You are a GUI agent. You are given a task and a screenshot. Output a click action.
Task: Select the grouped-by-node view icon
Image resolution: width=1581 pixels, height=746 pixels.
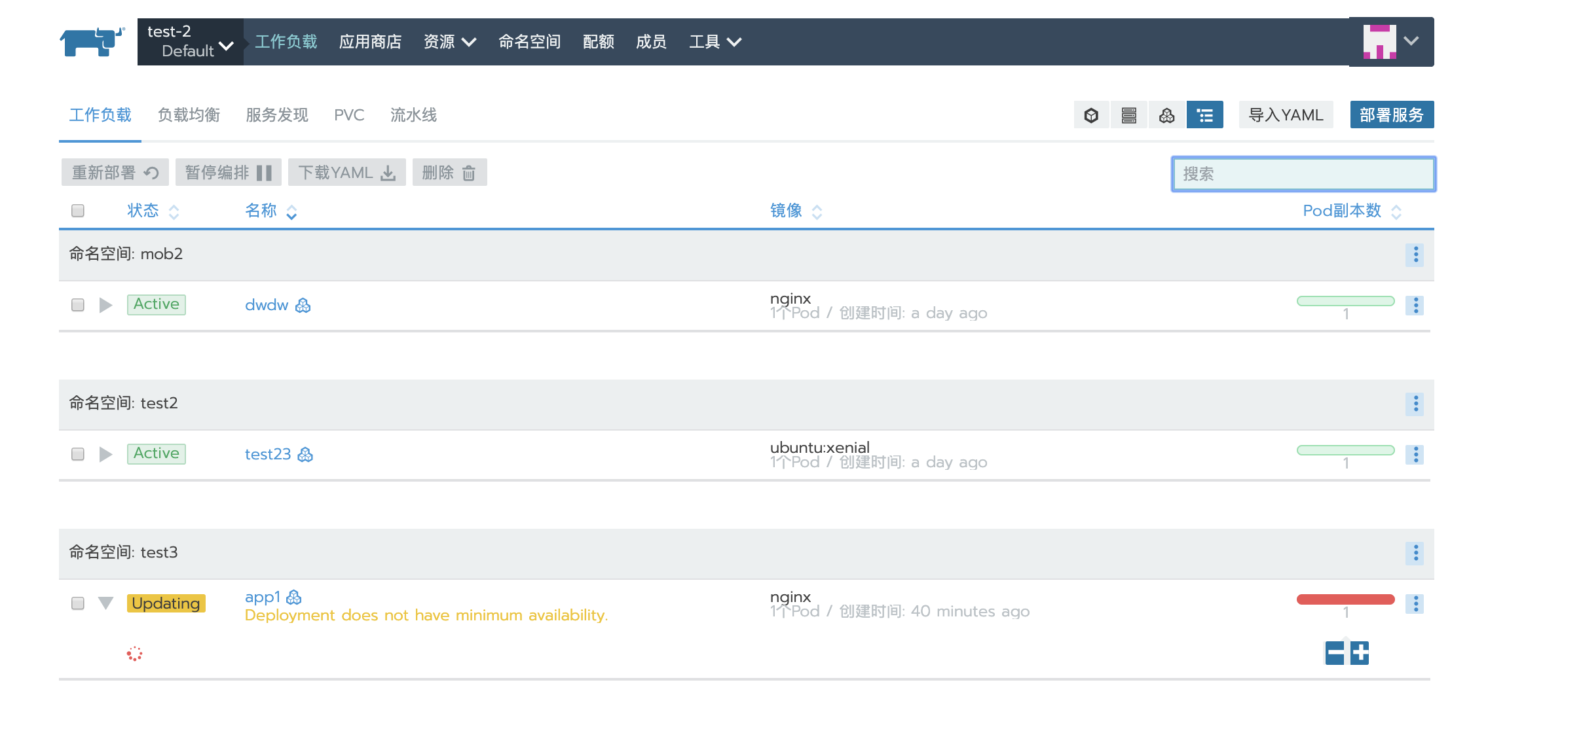point(1166,115)
